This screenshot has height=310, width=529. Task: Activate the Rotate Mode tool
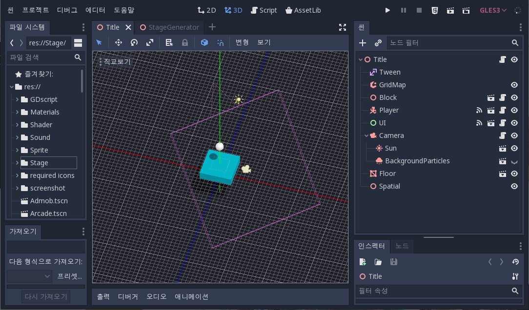tap(134, 42)
